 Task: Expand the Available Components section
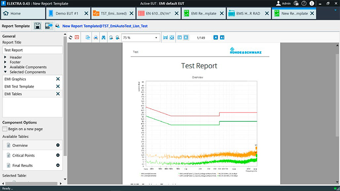pyautogui.click(x=5, y=67)
